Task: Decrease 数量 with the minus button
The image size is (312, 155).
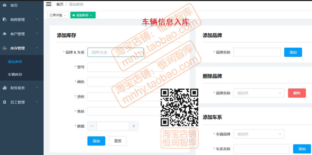Action: coord(92,126)
